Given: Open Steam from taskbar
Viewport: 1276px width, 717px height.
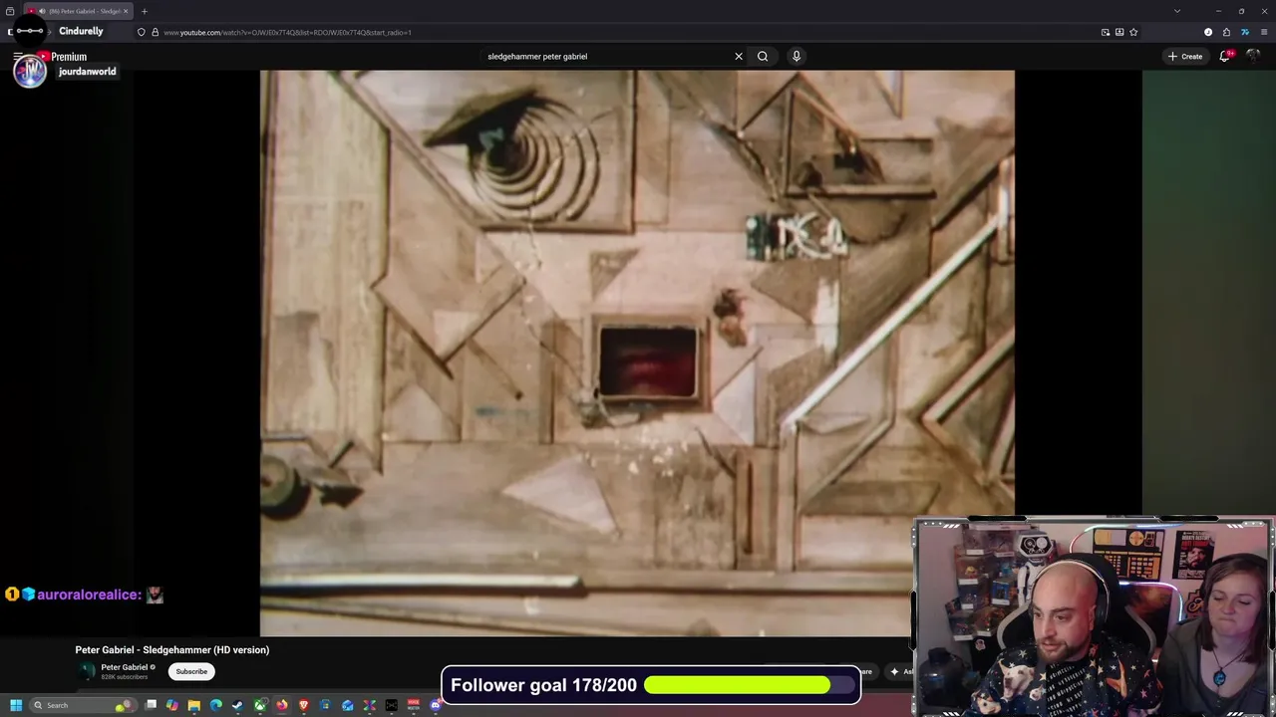Looking at the screenshot, I should coord(237,705).
